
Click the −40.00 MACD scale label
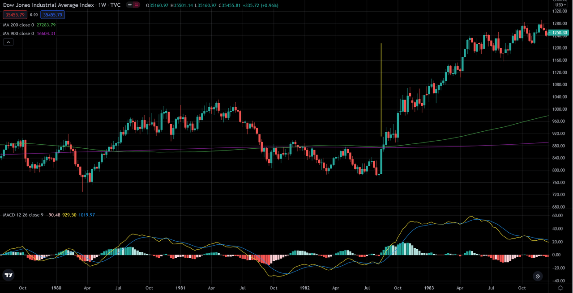[x=558, y=281]
